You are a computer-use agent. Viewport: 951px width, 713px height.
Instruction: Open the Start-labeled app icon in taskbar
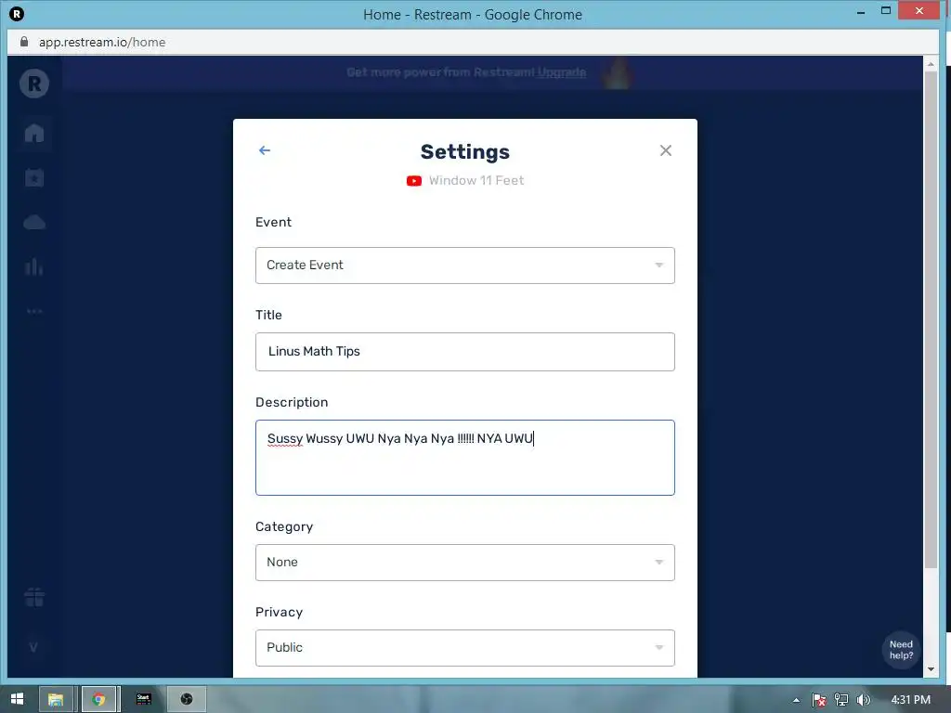tap(144, 699)
